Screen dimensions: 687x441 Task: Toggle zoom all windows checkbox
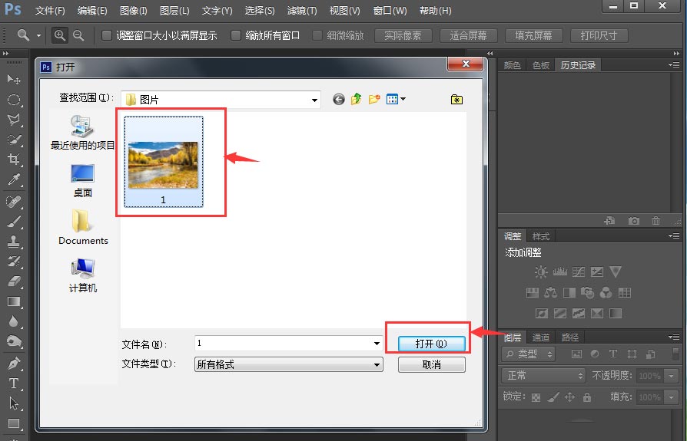pyautogui.click(x=236, y=35)
